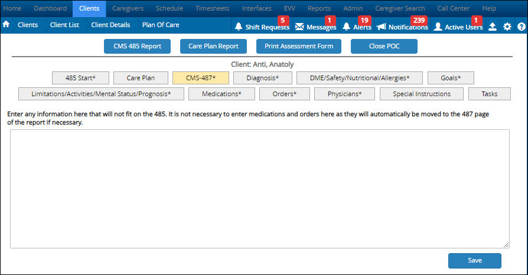
Task: Open the Clients menu
Action: (x=89, y=8)
